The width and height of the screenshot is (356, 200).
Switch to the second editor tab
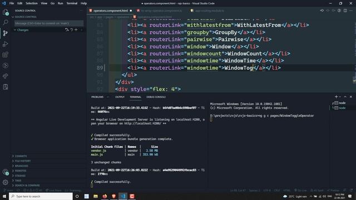click(161, 11)
